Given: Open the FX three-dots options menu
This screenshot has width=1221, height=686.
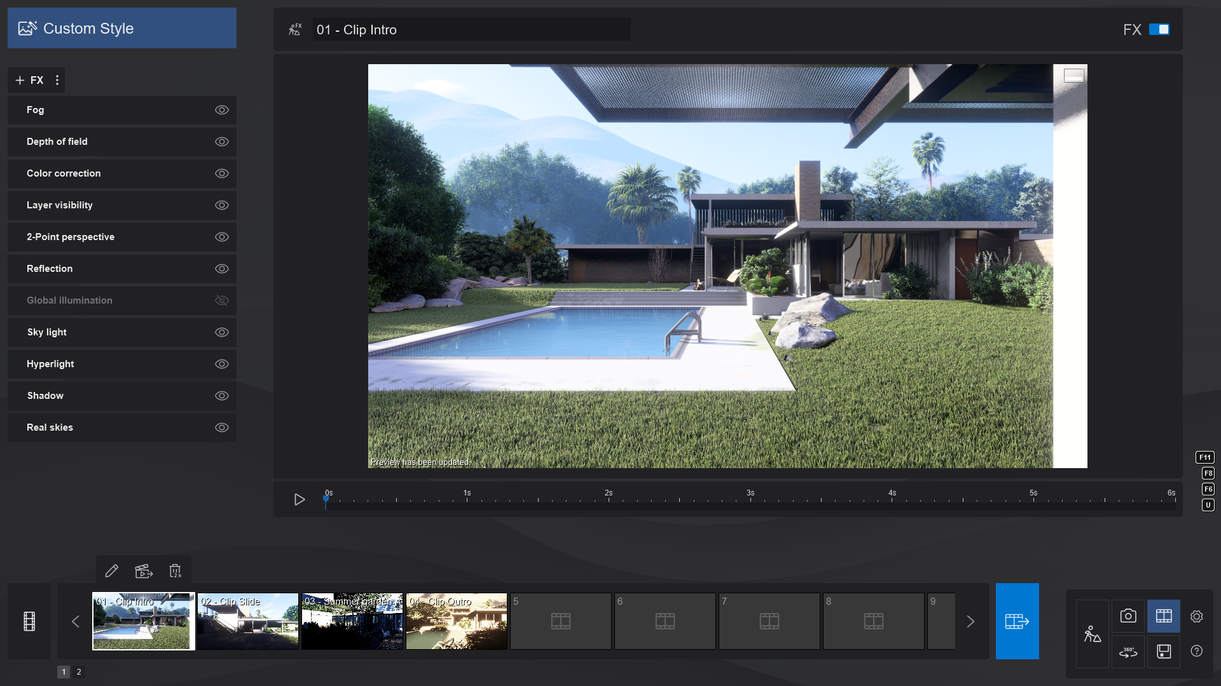Looking at the screenshot, I should coord(57,80).
